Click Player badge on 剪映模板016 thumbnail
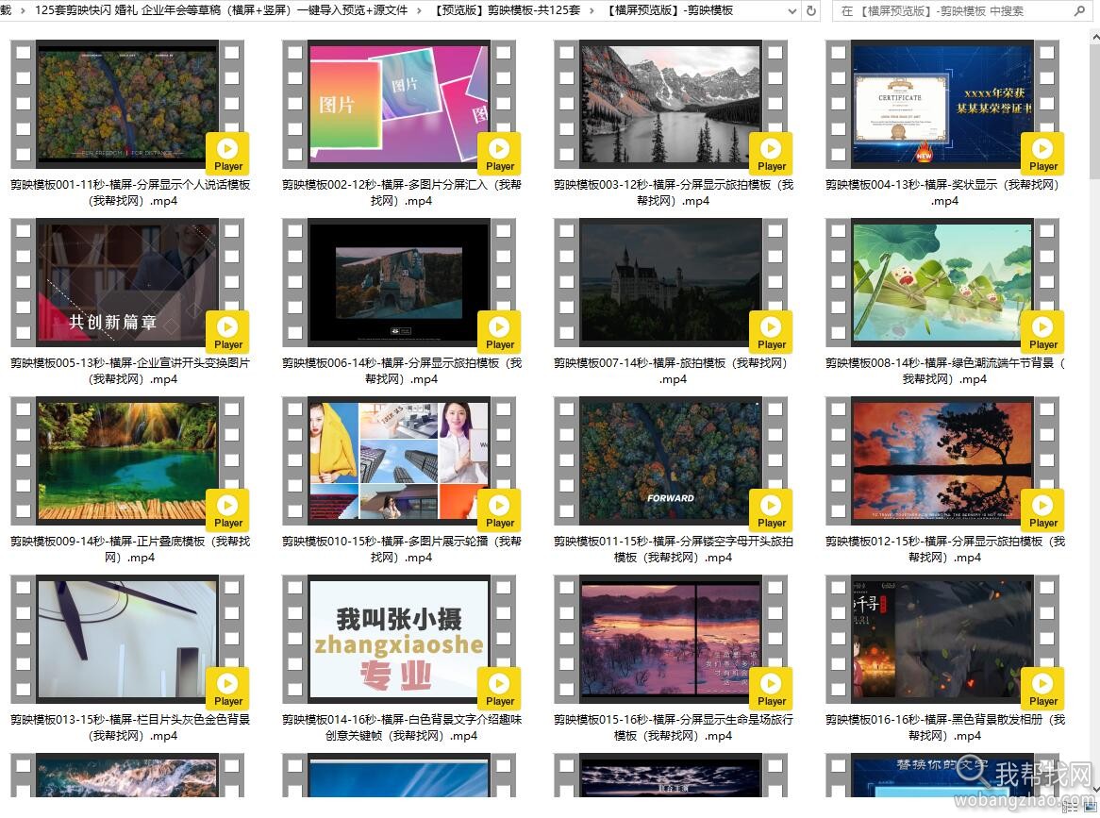Viewport: 1100px width, 818px height. pos(1042,688)
